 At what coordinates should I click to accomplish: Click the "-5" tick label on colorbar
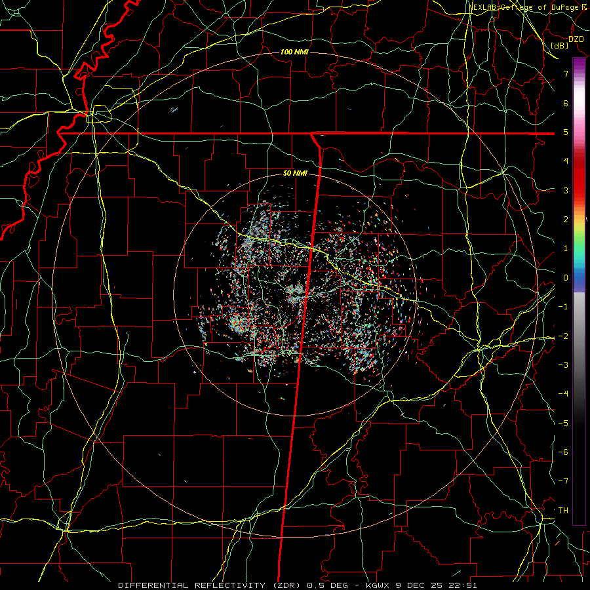563,423
